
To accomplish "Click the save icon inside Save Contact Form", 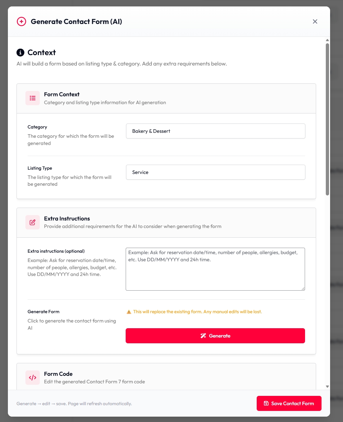I will point(266,403).
